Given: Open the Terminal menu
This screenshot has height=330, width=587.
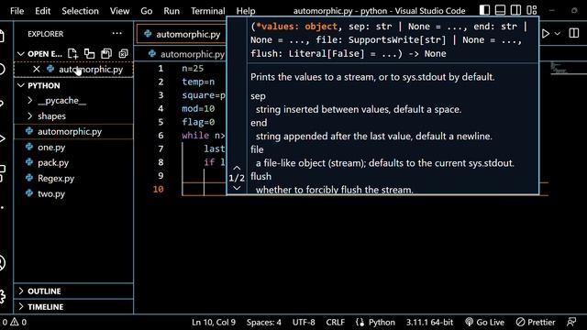Looking at the screenshot, I should [208, 11].
